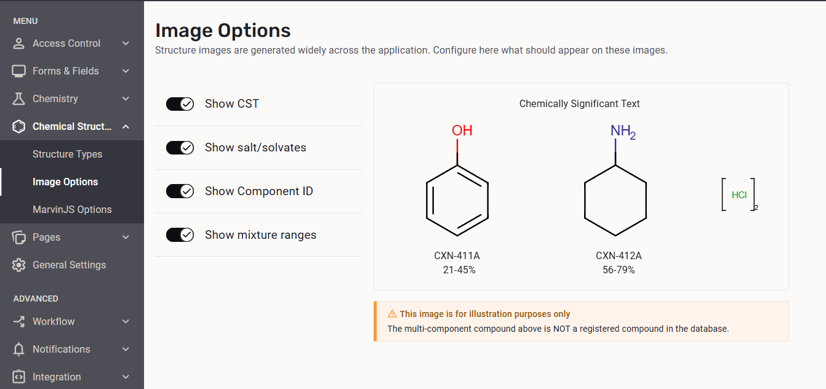Open the Structure Types submenu item

tap(67, 154)
